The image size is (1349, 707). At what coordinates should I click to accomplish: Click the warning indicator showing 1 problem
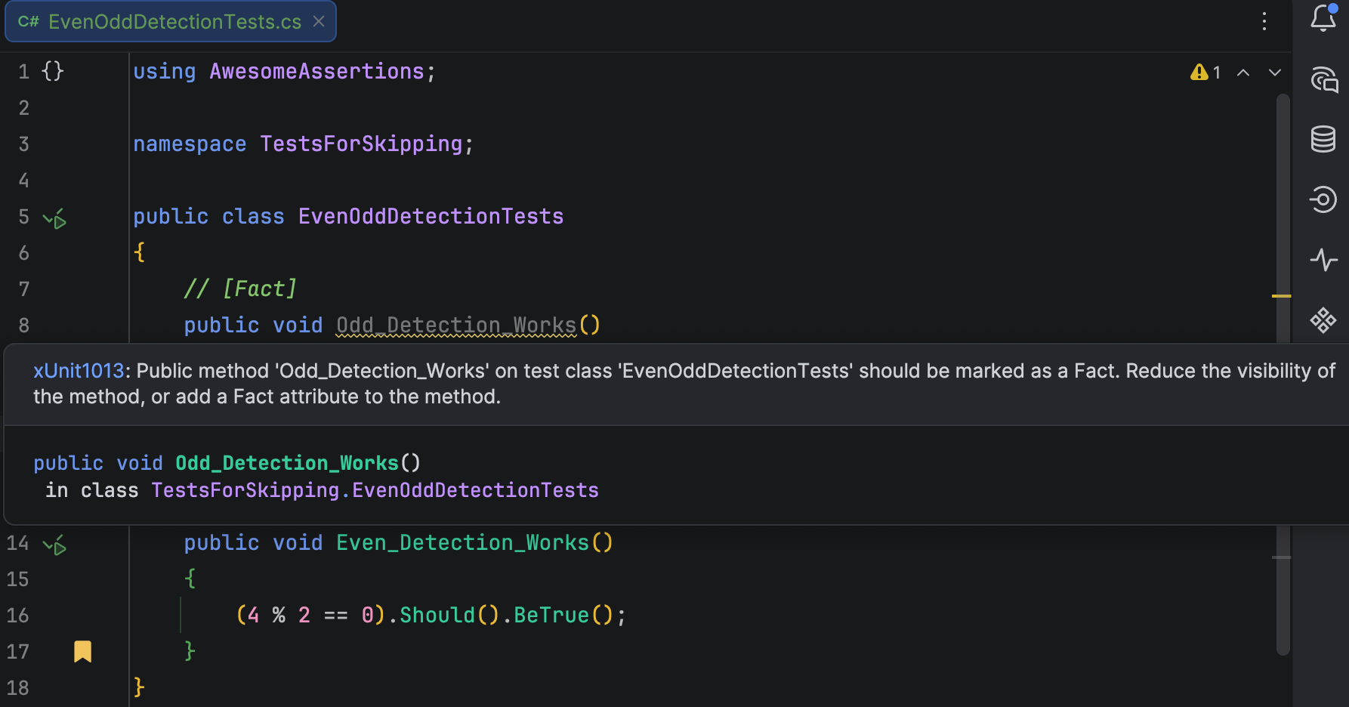(1205, 73)
